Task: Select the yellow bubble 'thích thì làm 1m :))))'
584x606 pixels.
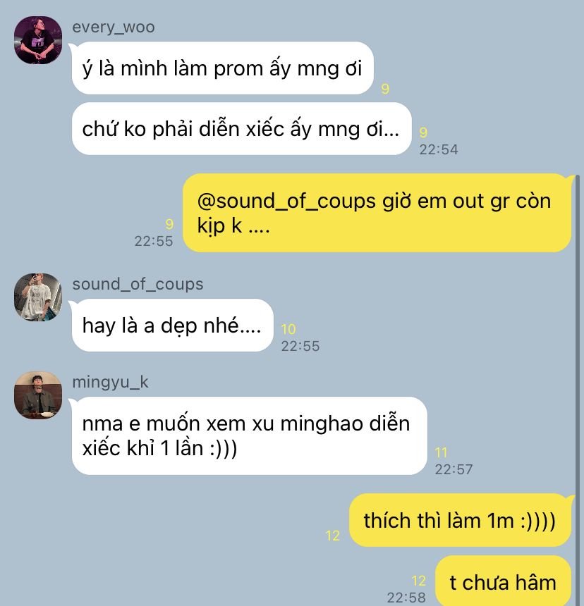Action: click(x=460, y=520)
